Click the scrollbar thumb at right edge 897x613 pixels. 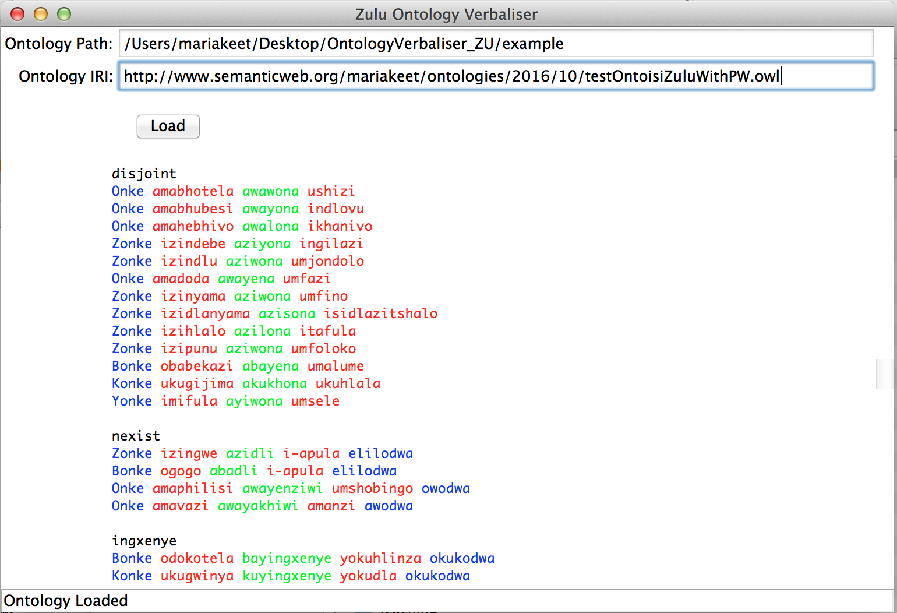(x=885, y=374)
